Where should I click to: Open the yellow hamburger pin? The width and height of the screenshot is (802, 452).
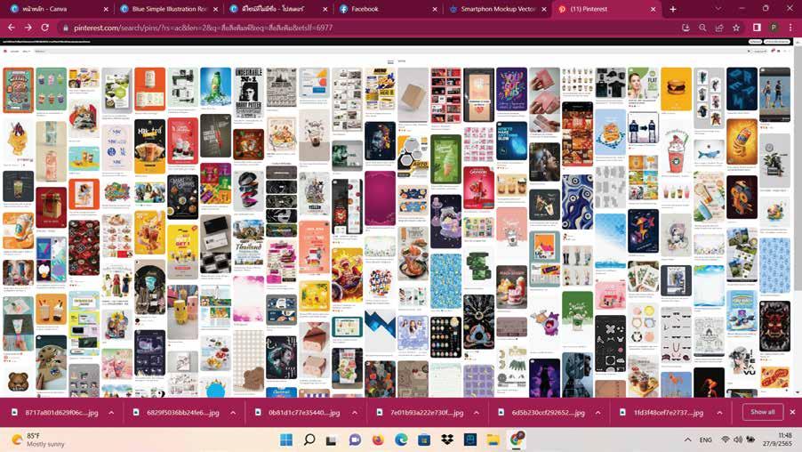tap(676, 89)
